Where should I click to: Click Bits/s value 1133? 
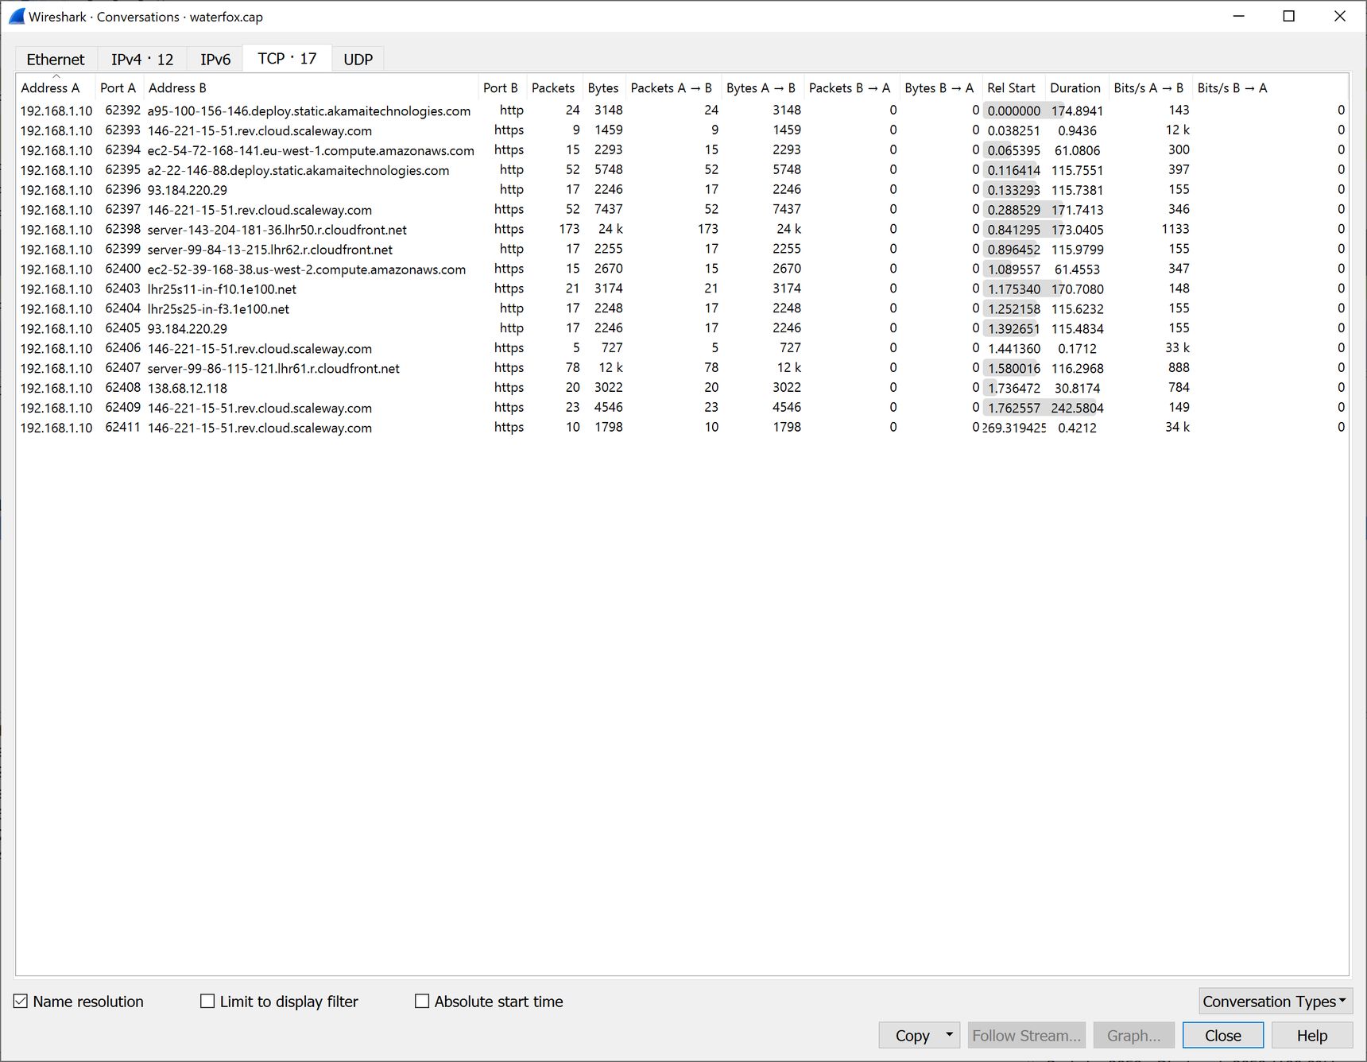point(1175,229)
